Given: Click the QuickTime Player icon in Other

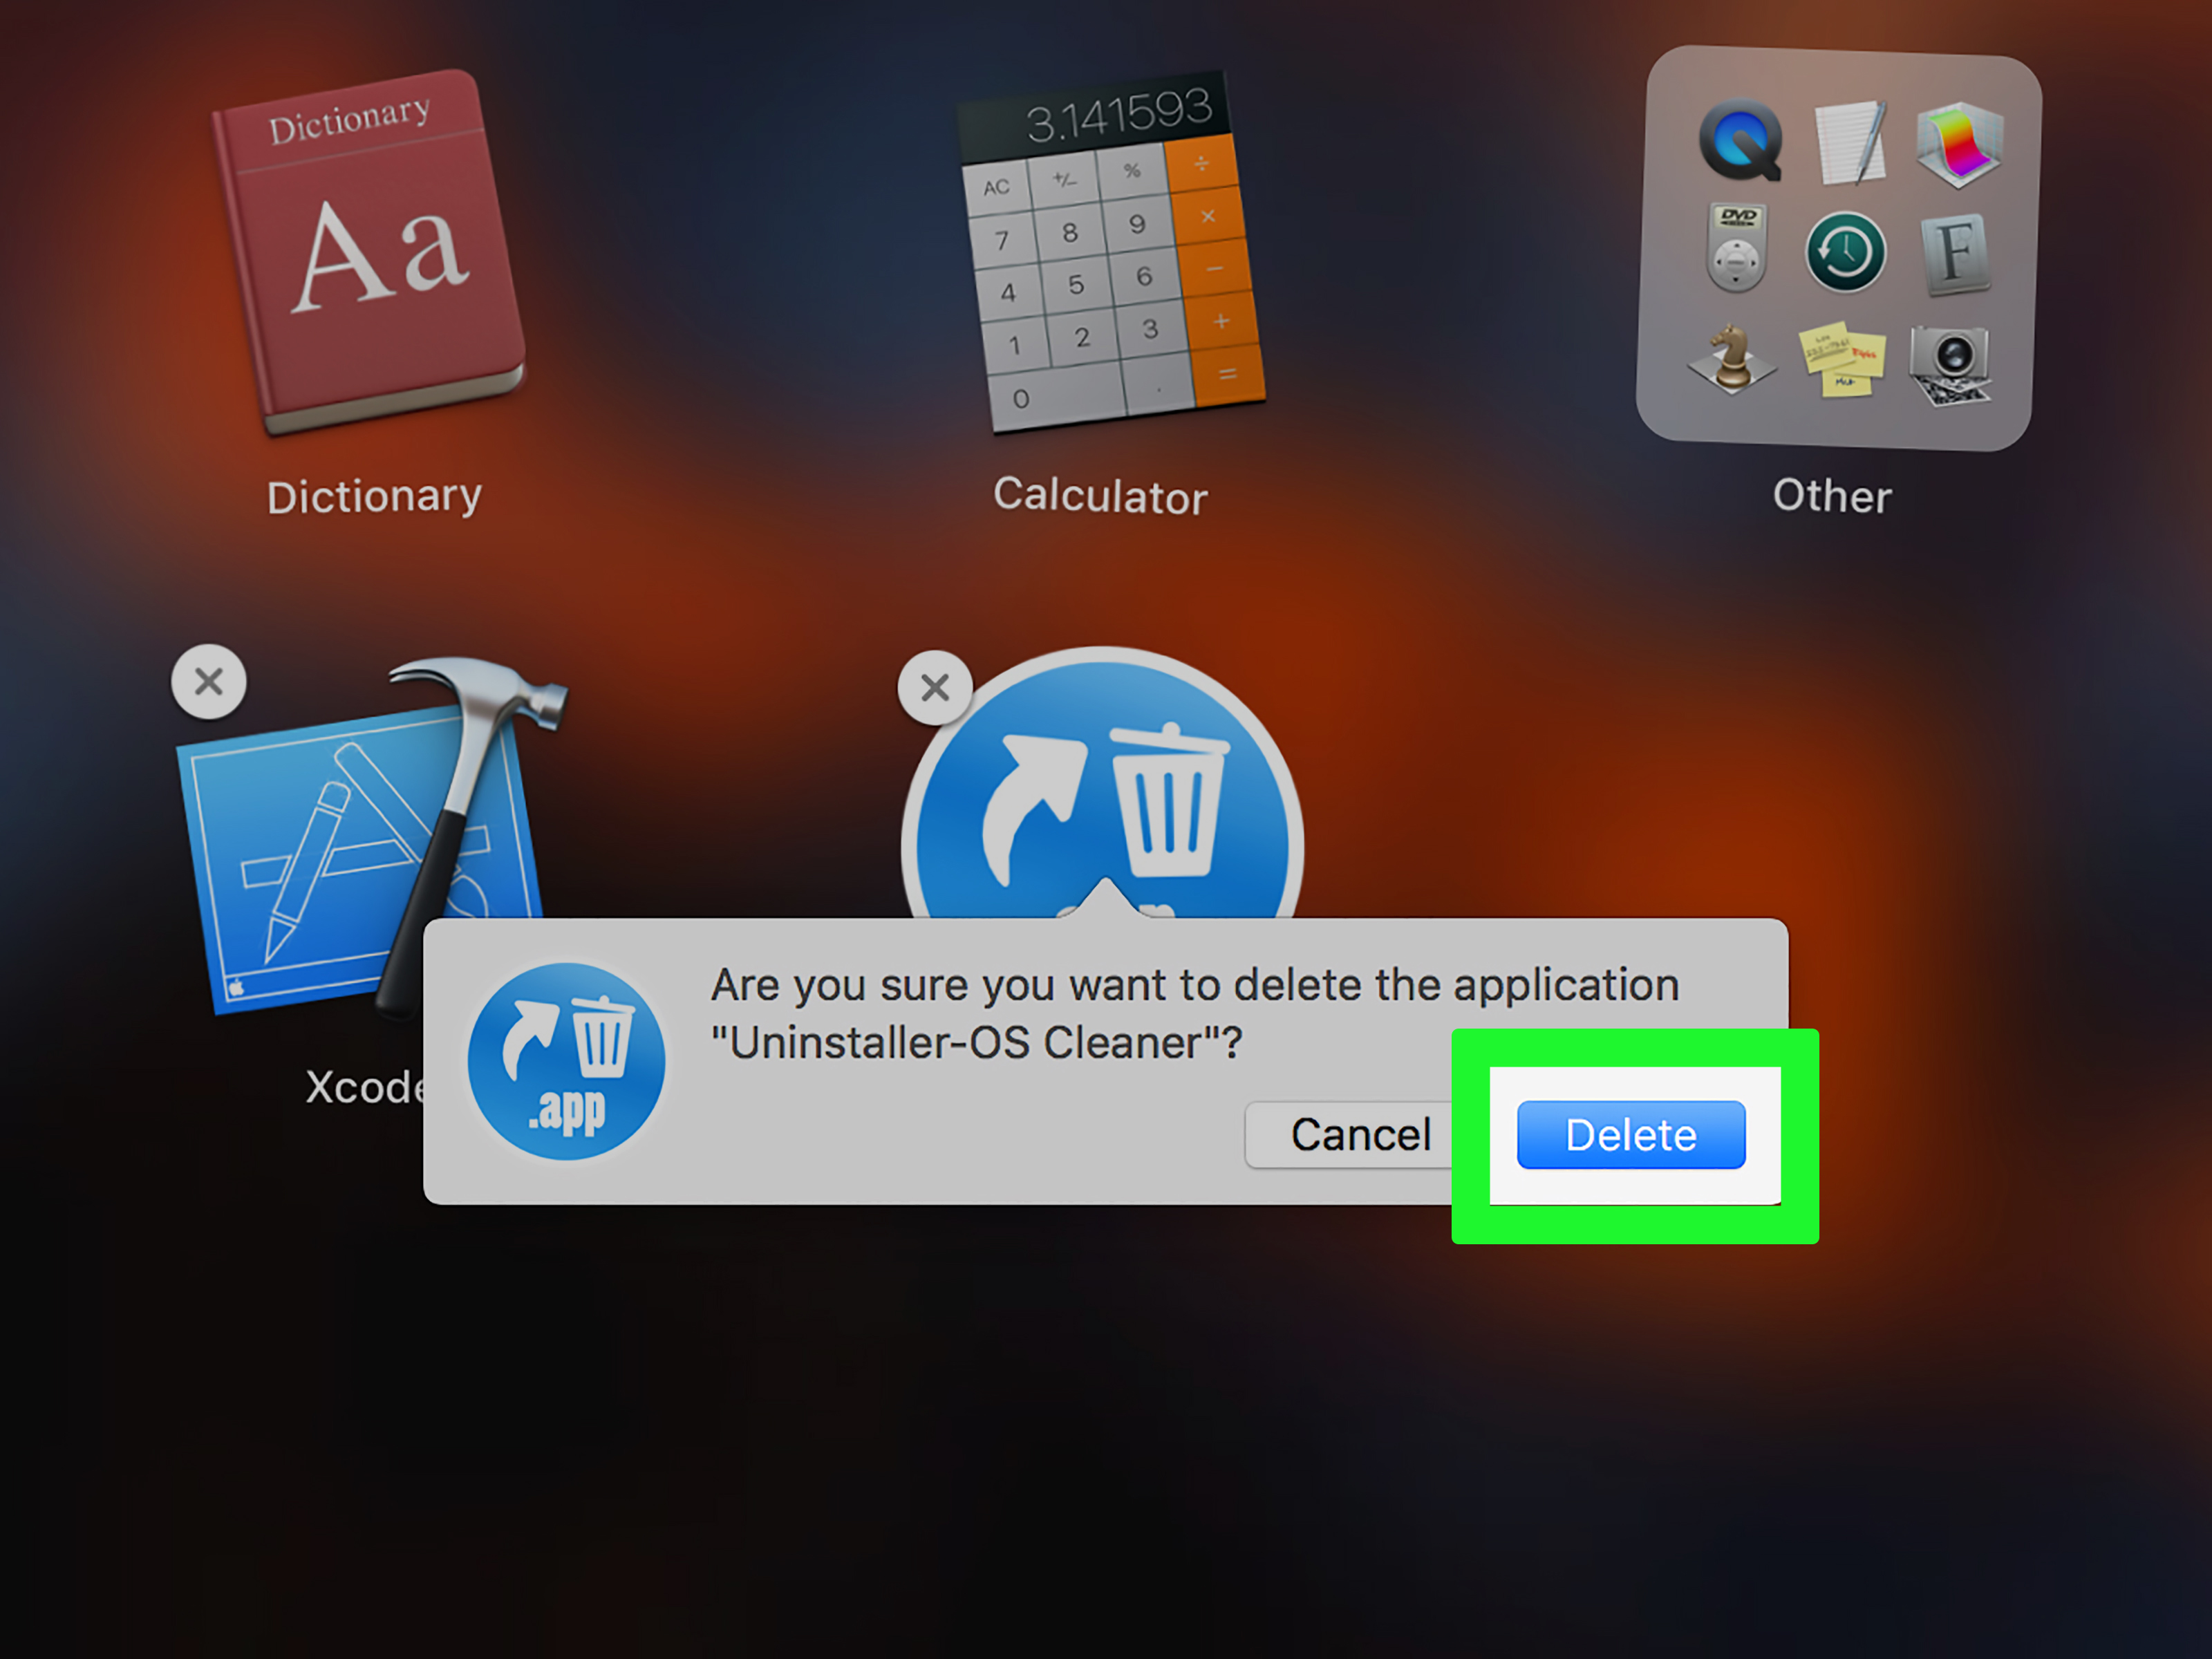Looking at the screenshot, I should [1741, 141].
